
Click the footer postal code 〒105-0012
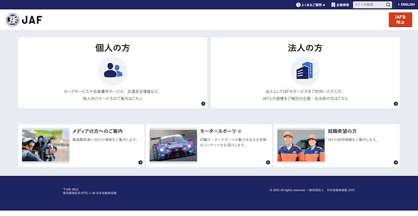point(71,189)
